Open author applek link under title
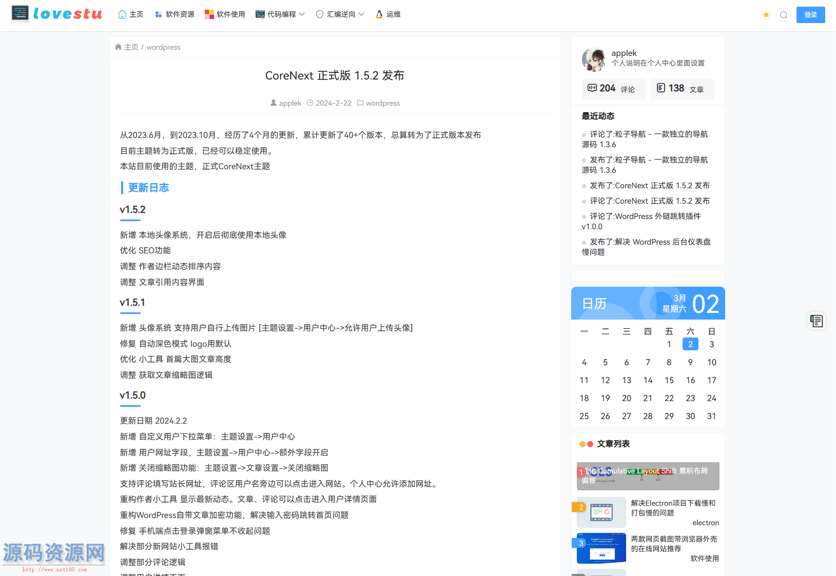The image size is (836, 576). click(x=286, y=103)
